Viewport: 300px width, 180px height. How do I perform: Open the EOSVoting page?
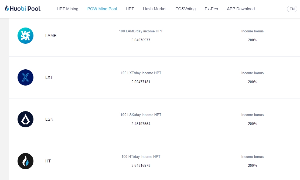tap(185, 9)
